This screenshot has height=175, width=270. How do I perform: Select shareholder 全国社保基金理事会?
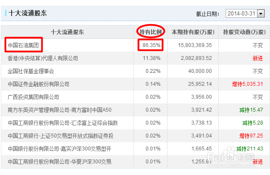(x=31, y=71)
